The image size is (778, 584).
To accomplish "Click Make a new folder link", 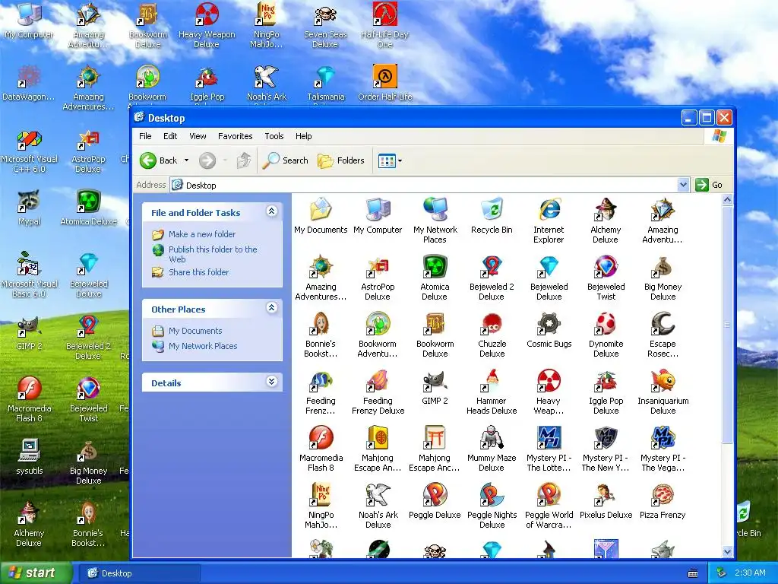I will tap(202, 234).
